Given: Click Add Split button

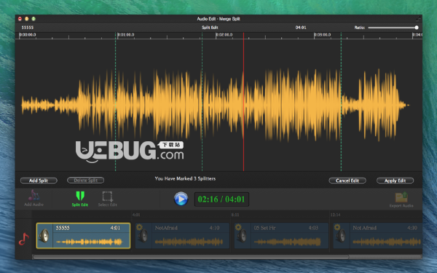Looking at the screenshot, I should 39,181.
